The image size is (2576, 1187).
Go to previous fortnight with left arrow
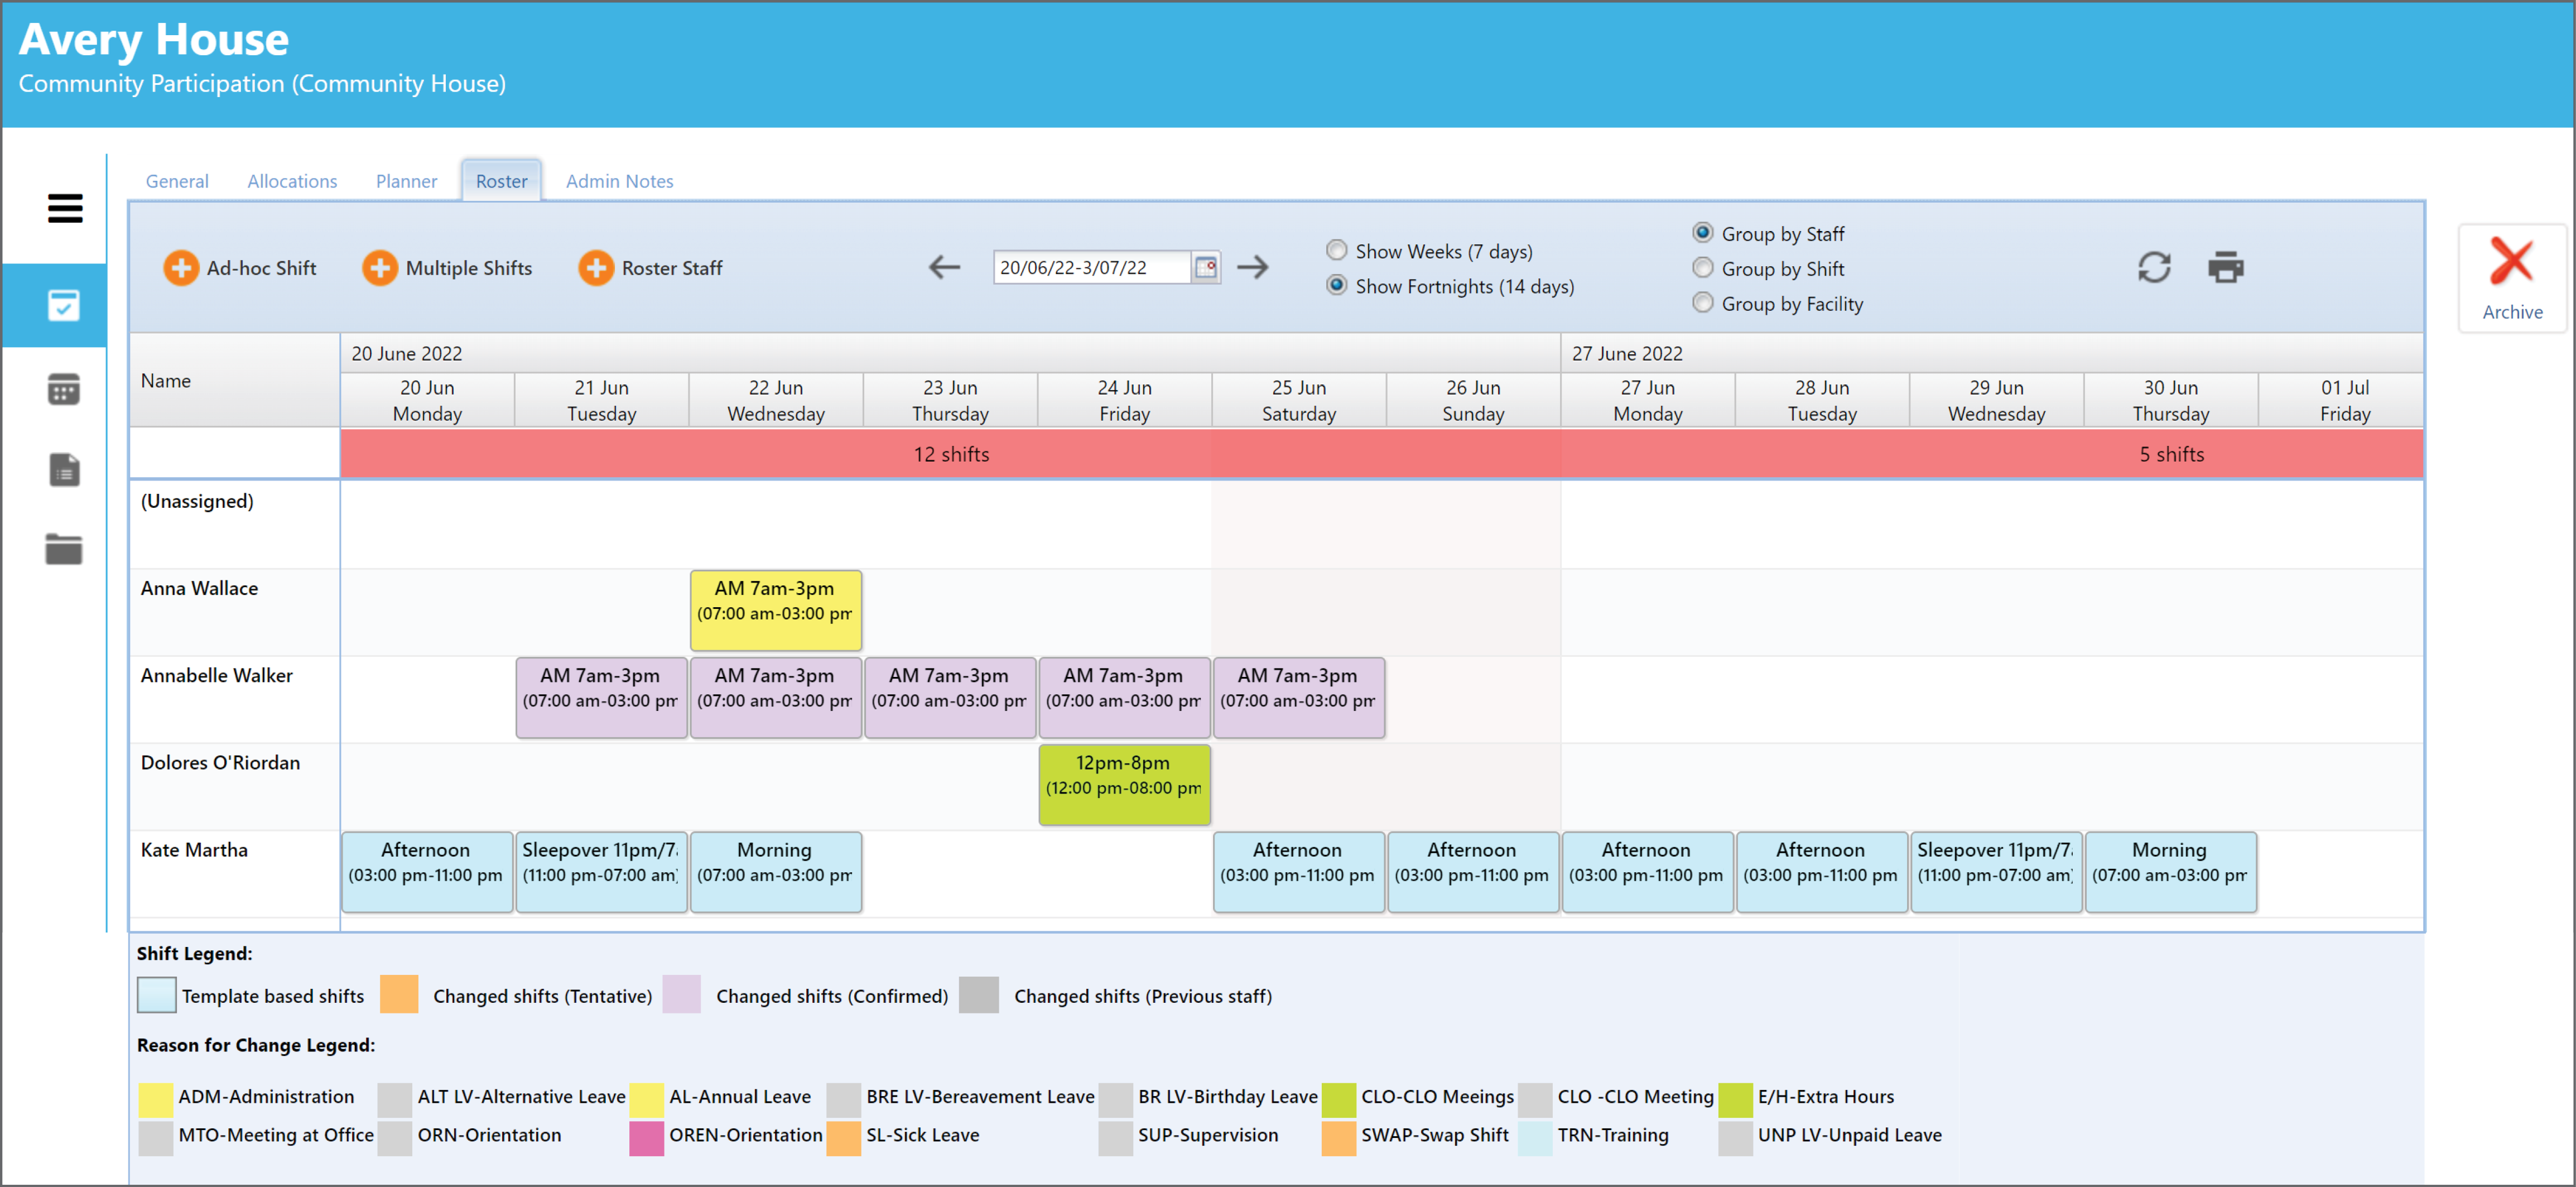[943, 267]
